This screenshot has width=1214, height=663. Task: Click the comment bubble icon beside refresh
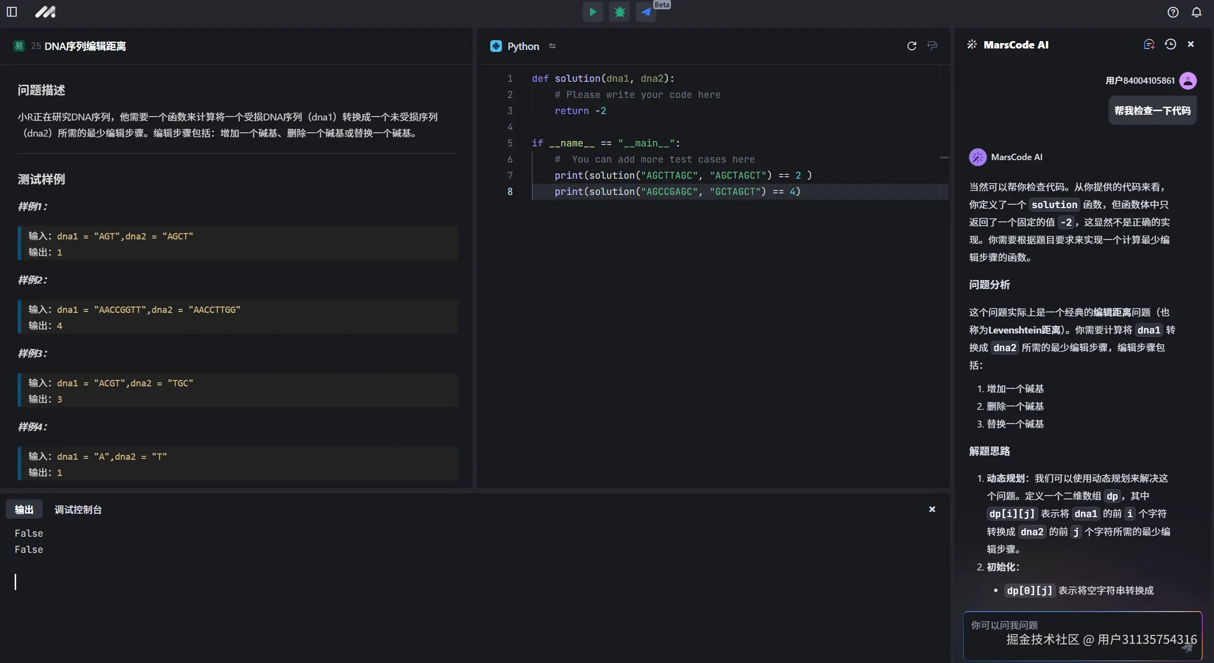pyautogui.click(x=932, y=46)
